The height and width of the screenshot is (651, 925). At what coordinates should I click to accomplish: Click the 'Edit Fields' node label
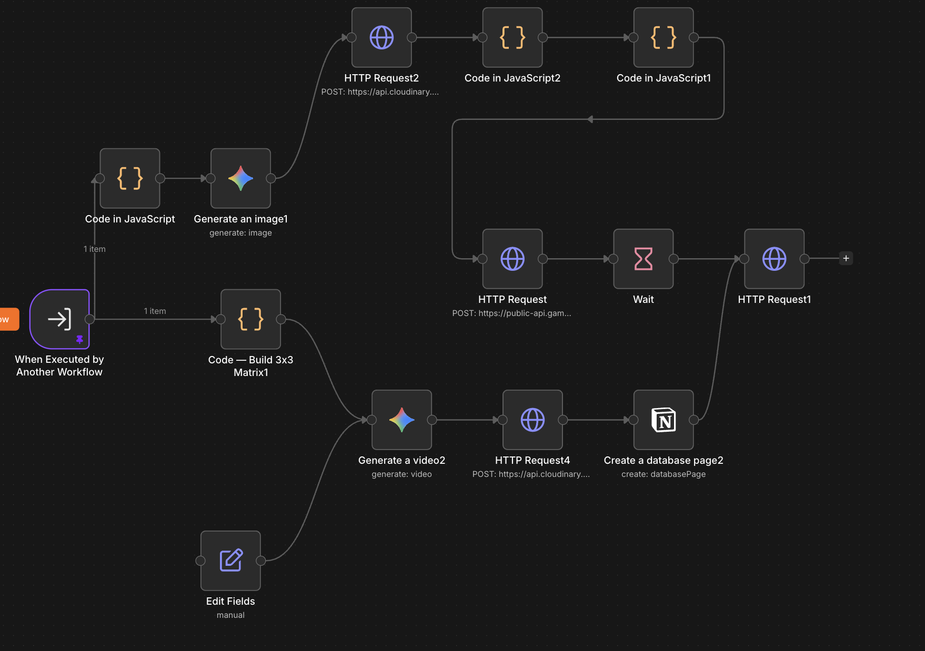pyautogui.click(x=230, y=601)
